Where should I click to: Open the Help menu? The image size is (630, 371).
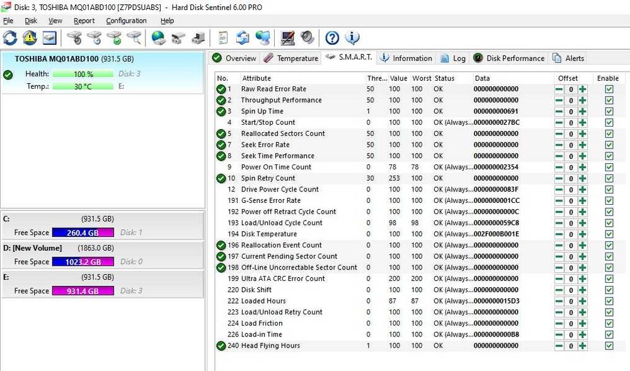167,21
